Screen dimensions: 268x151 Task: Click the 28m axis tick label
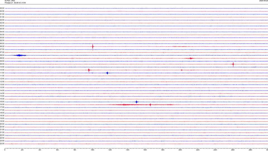pyautogui.click(x=250, y=150)
